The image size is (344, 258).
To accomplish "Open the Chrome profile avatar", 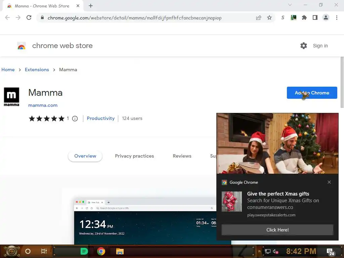I will point(326,18).
